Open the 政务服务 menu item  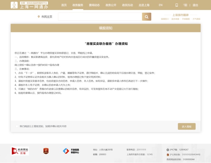pos(78,5)
